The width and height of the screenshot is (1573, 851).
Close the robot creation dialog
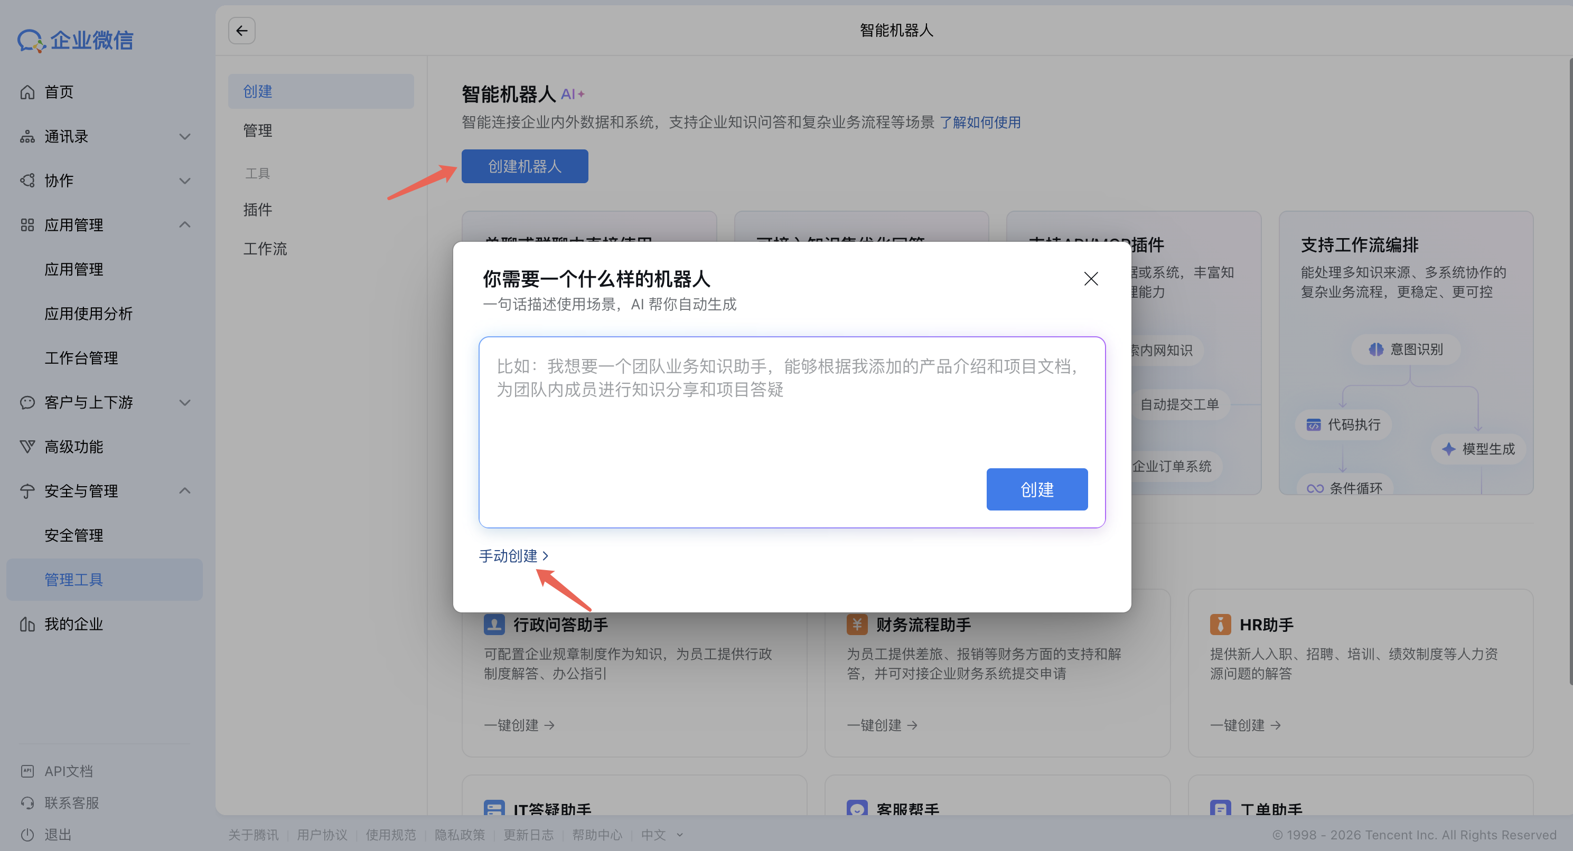1091,279
